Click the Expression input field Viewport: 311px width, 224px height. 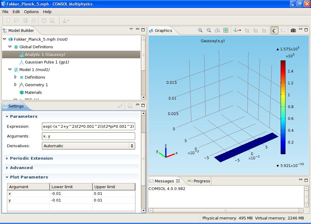point(88,126)
